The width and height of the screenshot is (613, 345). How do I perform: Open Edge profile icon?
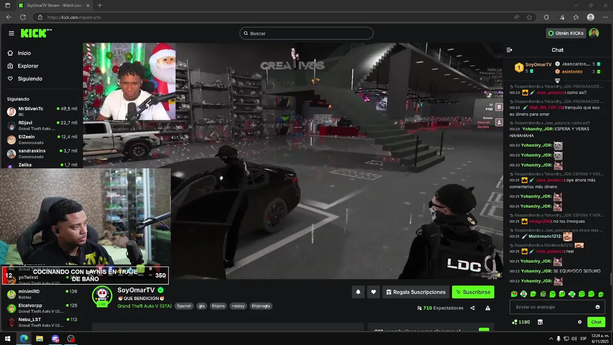[590, 17]
